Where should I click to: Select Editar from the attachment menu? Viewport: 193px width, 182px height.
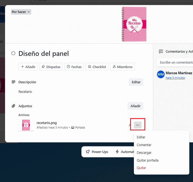141,137
